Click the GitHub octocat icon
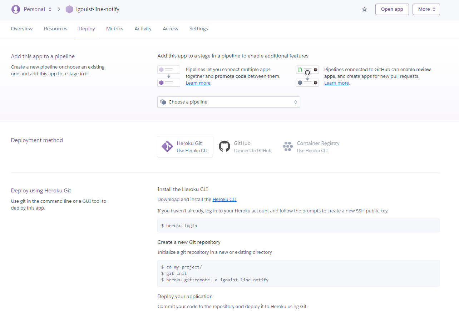The width and height of the screenshot is (459, 312). click(x=224, y=146)
